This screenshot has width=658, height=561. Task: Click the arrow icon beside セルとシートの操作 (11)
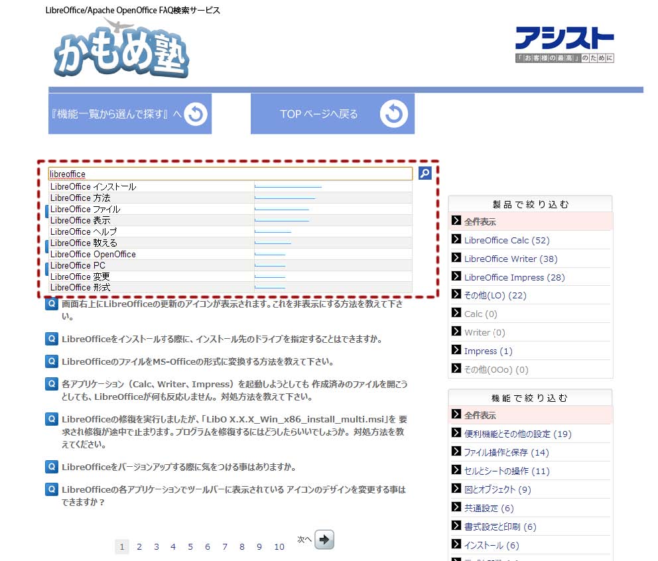[456, 469]
